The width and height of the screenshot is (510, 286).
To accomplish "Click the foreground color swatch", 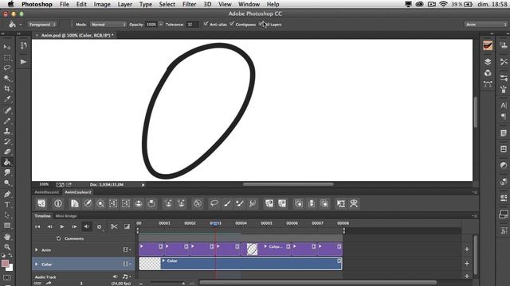I will coord(5,263).
